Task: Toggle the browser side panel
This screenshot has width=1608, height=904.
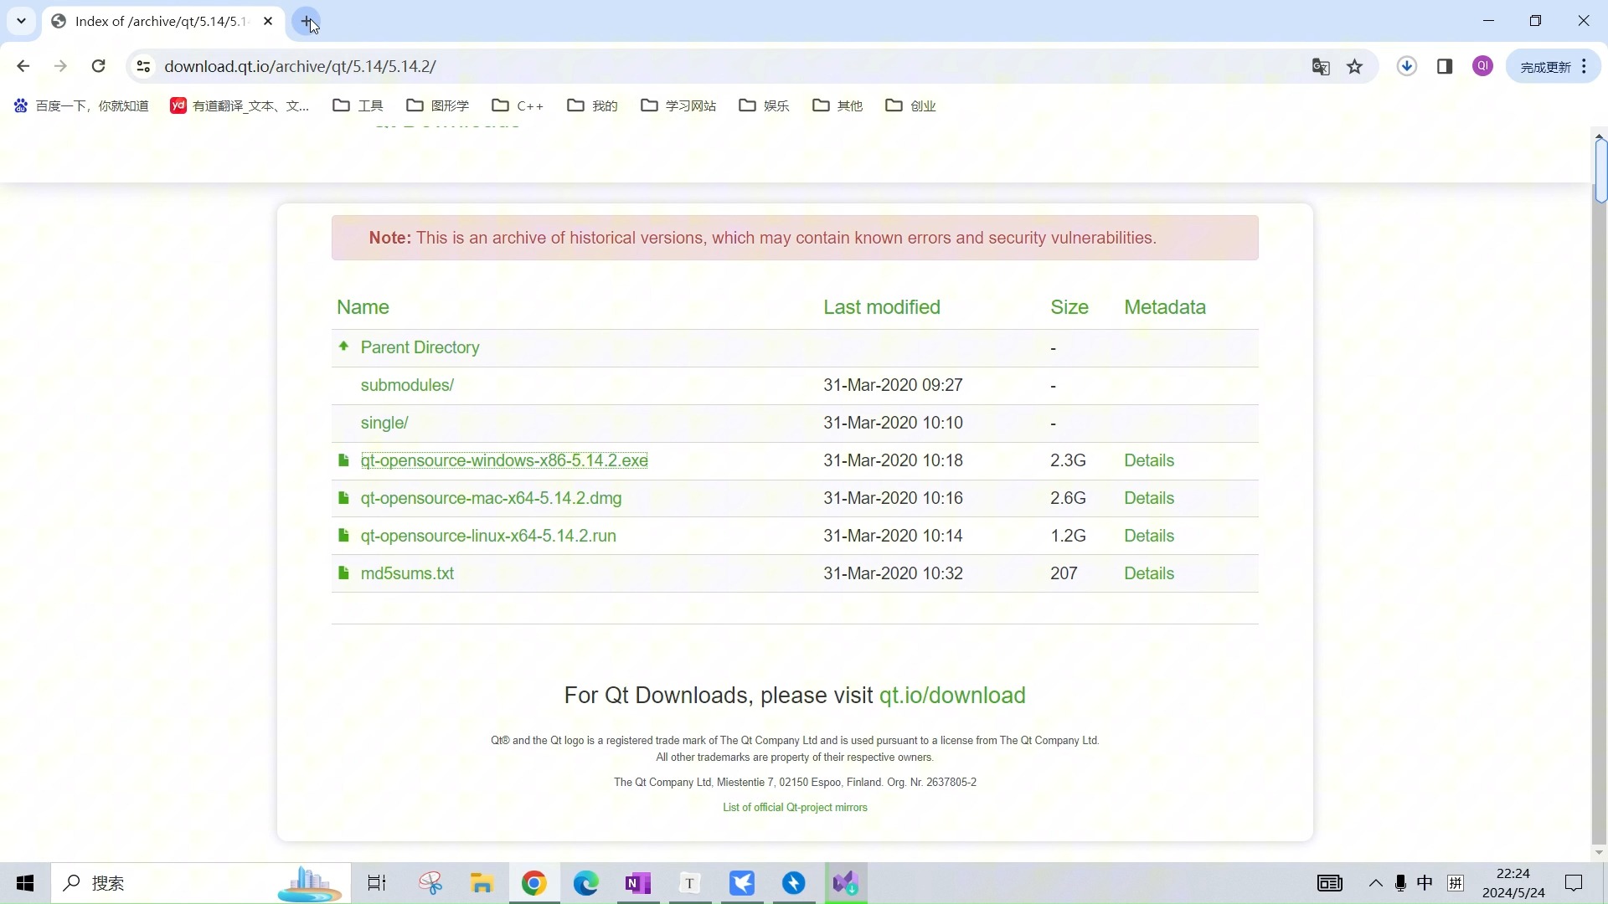Action: click(1445, 66)
